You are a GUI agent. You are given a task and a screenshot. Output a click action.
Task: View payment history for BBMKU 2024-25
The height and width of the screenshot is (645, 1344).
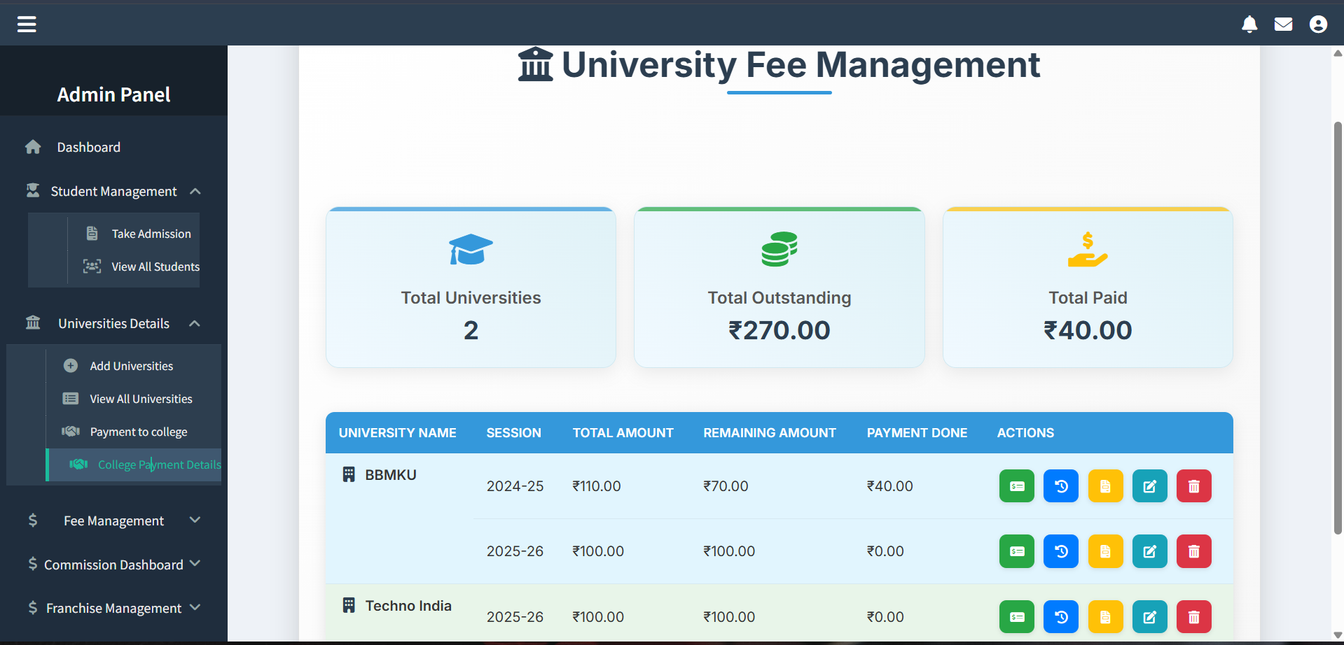coord(1060,486)
